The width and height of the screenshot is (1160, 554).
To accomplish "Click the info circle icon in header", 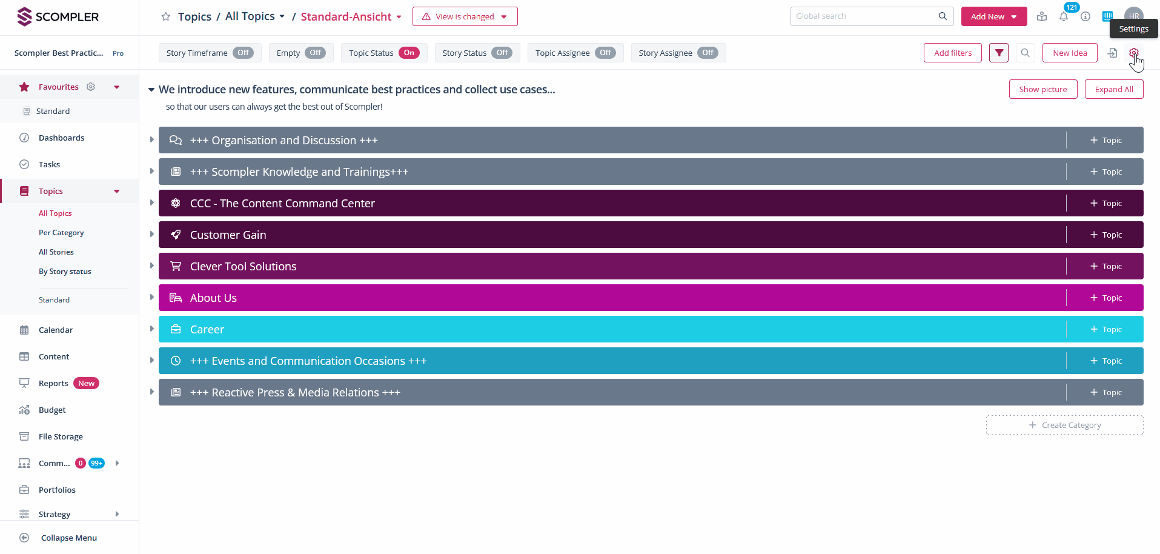I will pos(1085,16).
